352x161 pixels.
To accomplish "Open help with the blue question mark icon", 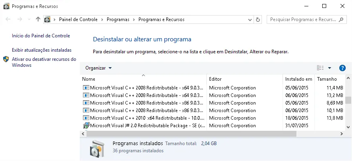I will 342,68.
